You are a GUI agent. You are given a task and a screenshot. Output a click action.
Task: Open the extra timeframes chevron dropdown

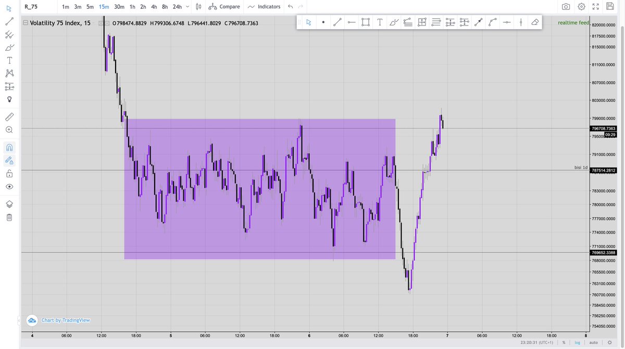click(x=187, y=7)
